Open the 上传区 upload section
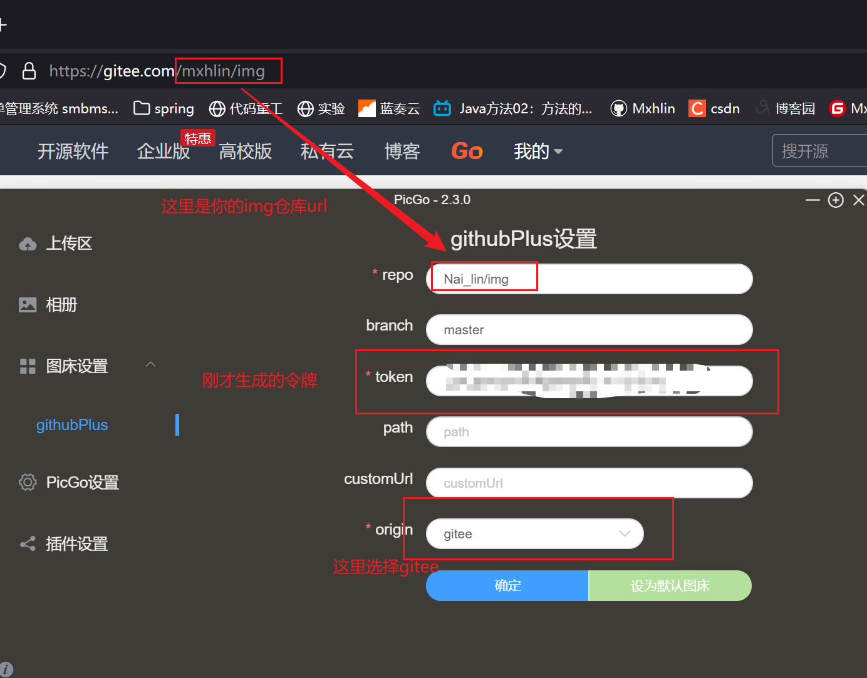 tap(56, 244)
